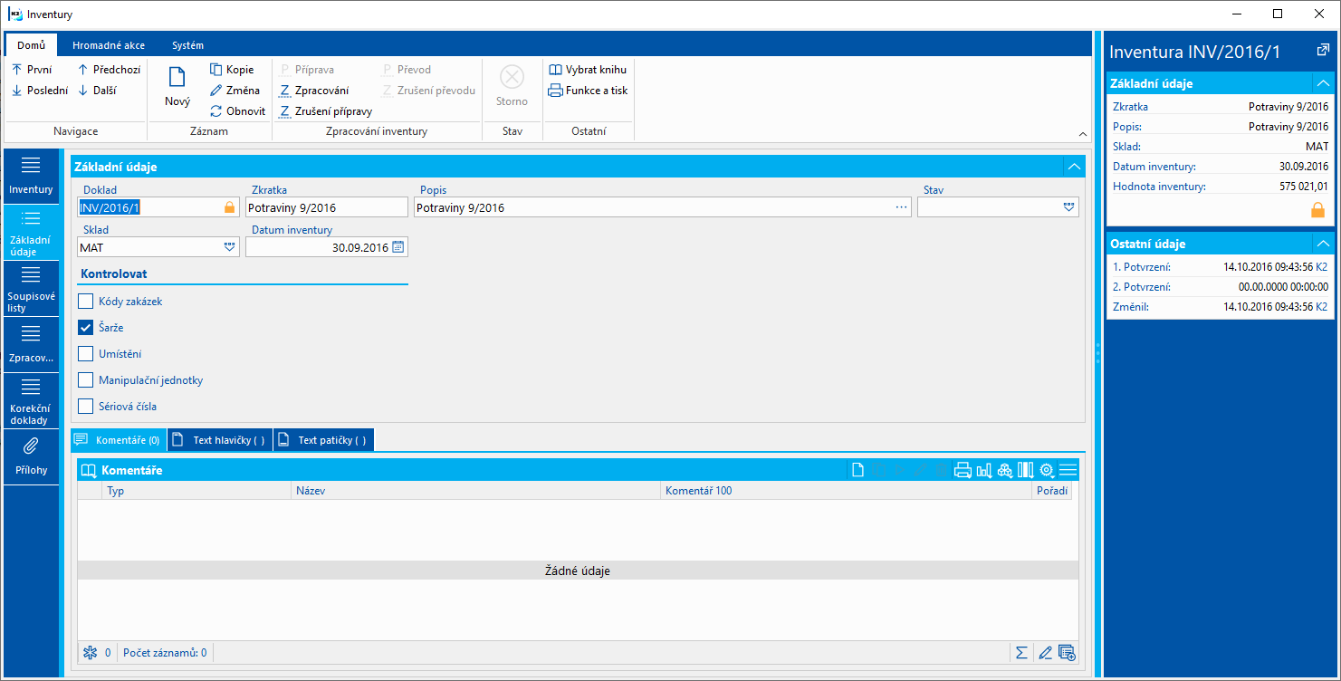
Task: Select the Komentáře (0) tab
Action: (x=119, y=440)
